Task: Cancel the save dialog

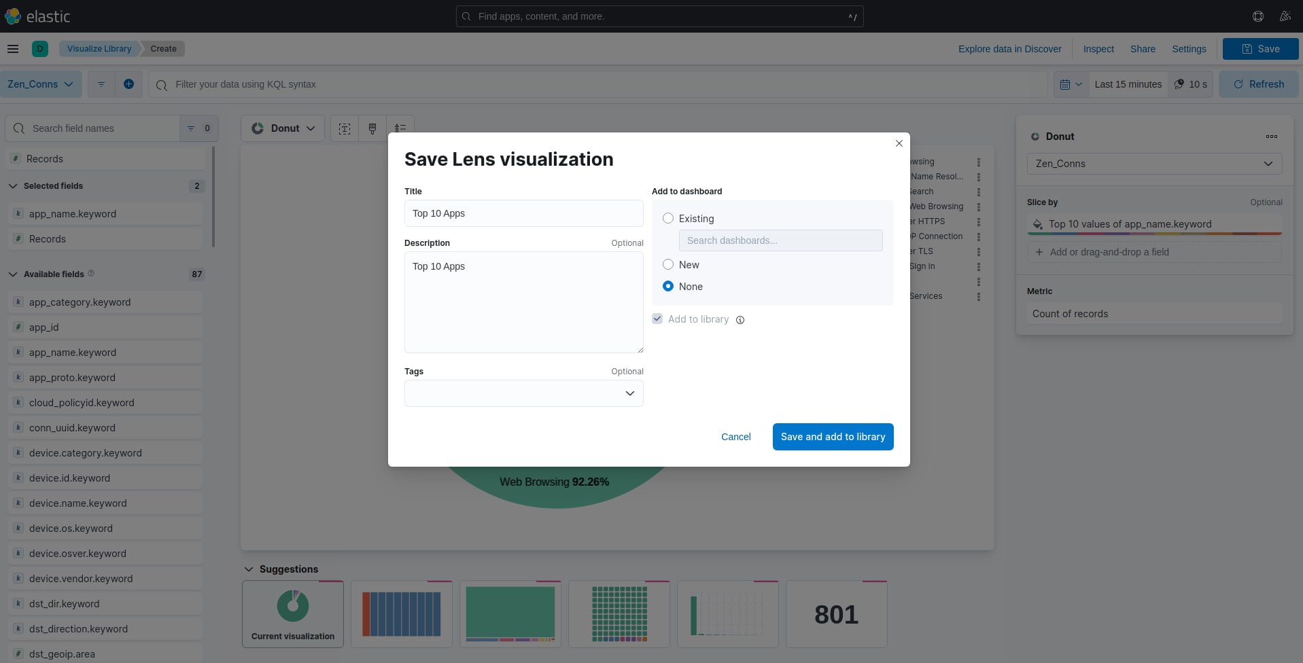Action: [x=735, y=437]
